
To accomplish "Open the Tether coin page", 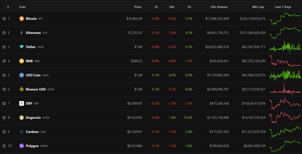I will tap(31, 47).
